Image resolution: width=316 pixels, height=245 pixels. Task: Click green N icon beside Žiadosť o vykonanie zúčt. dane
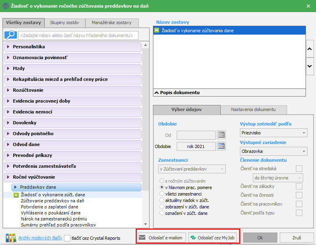pos(16,195)
